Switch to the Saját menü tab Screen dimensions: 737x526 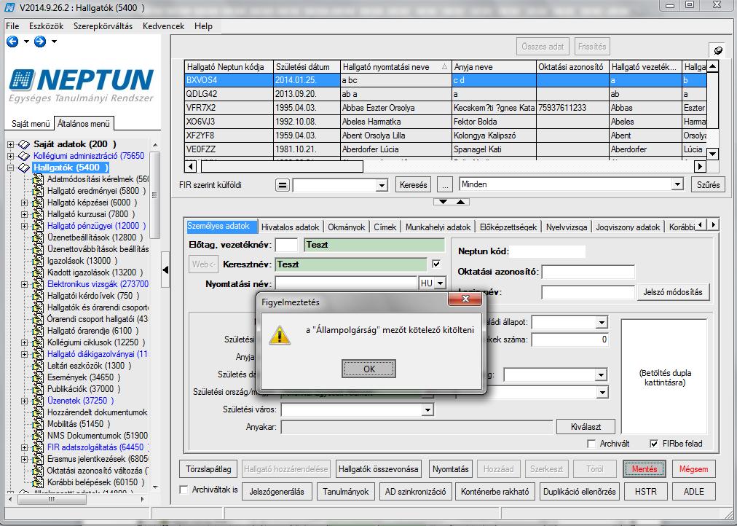(31, 124)
